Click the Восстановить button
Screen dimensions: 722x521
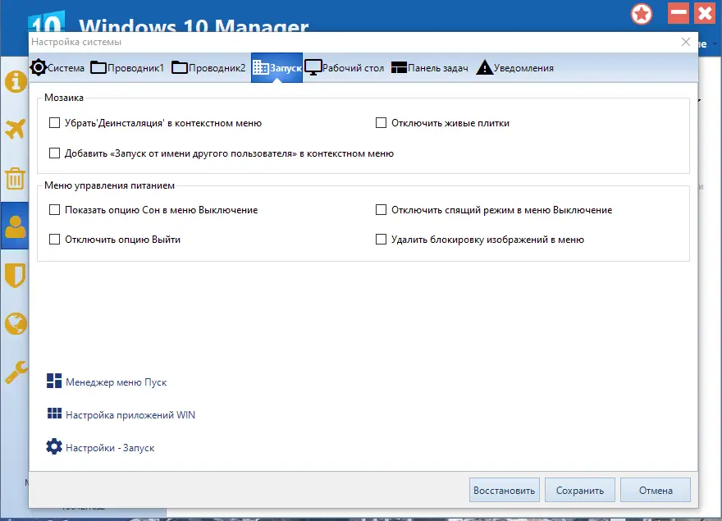(505, 490)
